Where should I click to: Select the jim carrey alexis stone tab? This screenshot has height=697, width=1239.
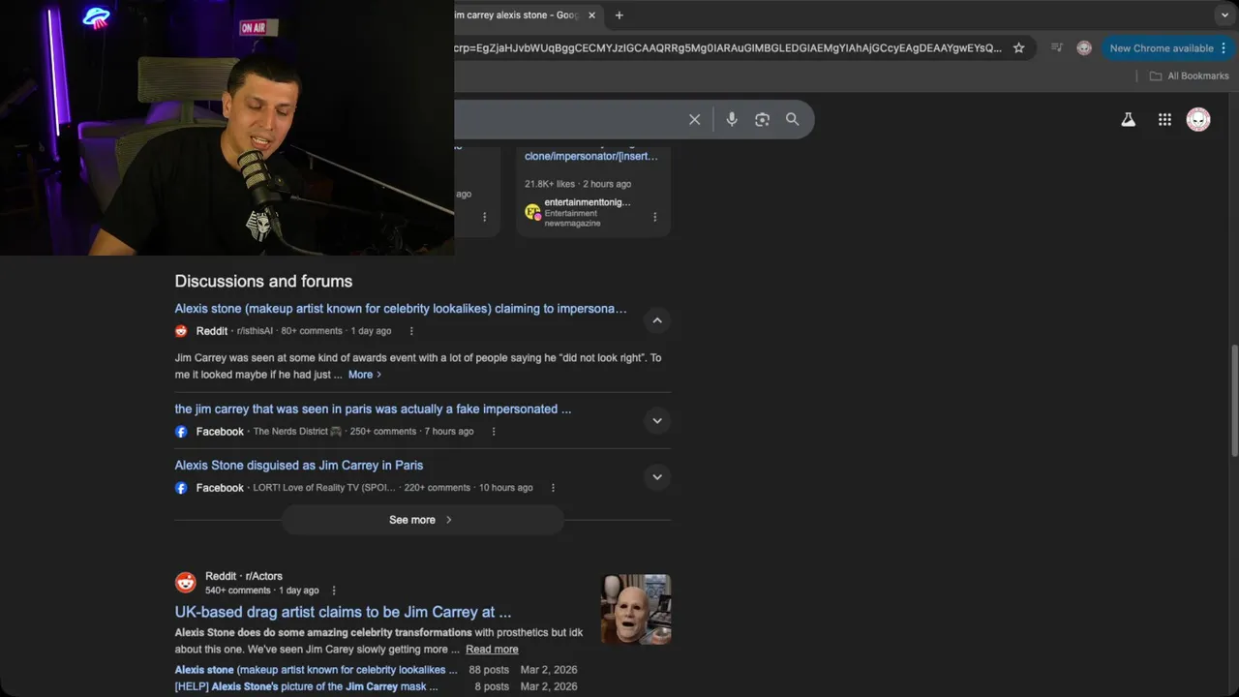click(x=517, y=15)
